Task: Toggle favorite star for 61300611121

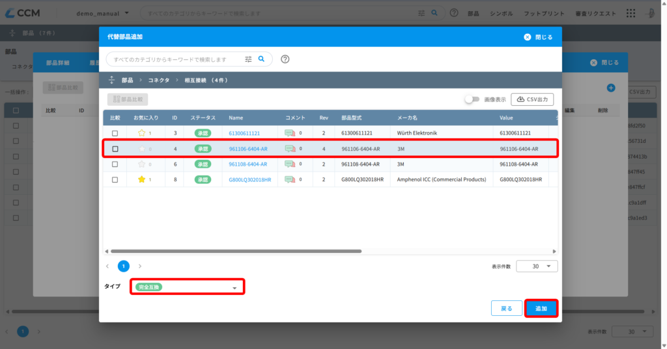Action: 141,133
